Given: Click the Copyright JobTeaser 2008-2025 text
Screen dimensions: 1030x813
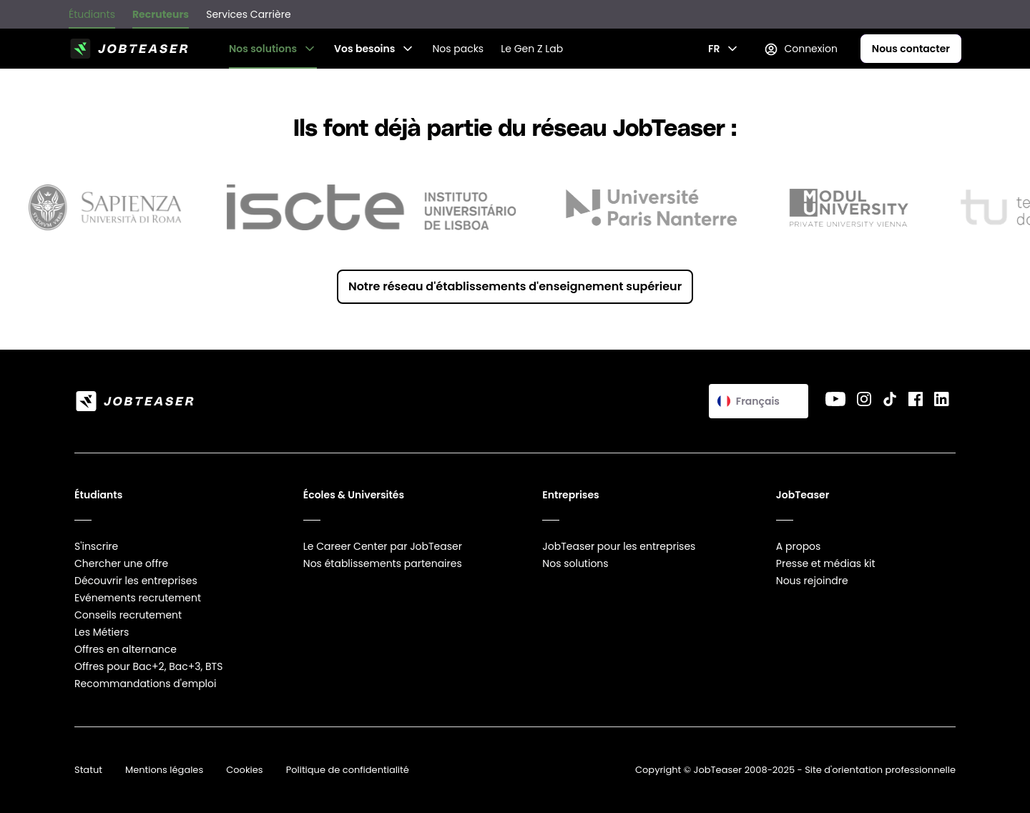Looking at the screenshot, I should (x=795, y=770).
